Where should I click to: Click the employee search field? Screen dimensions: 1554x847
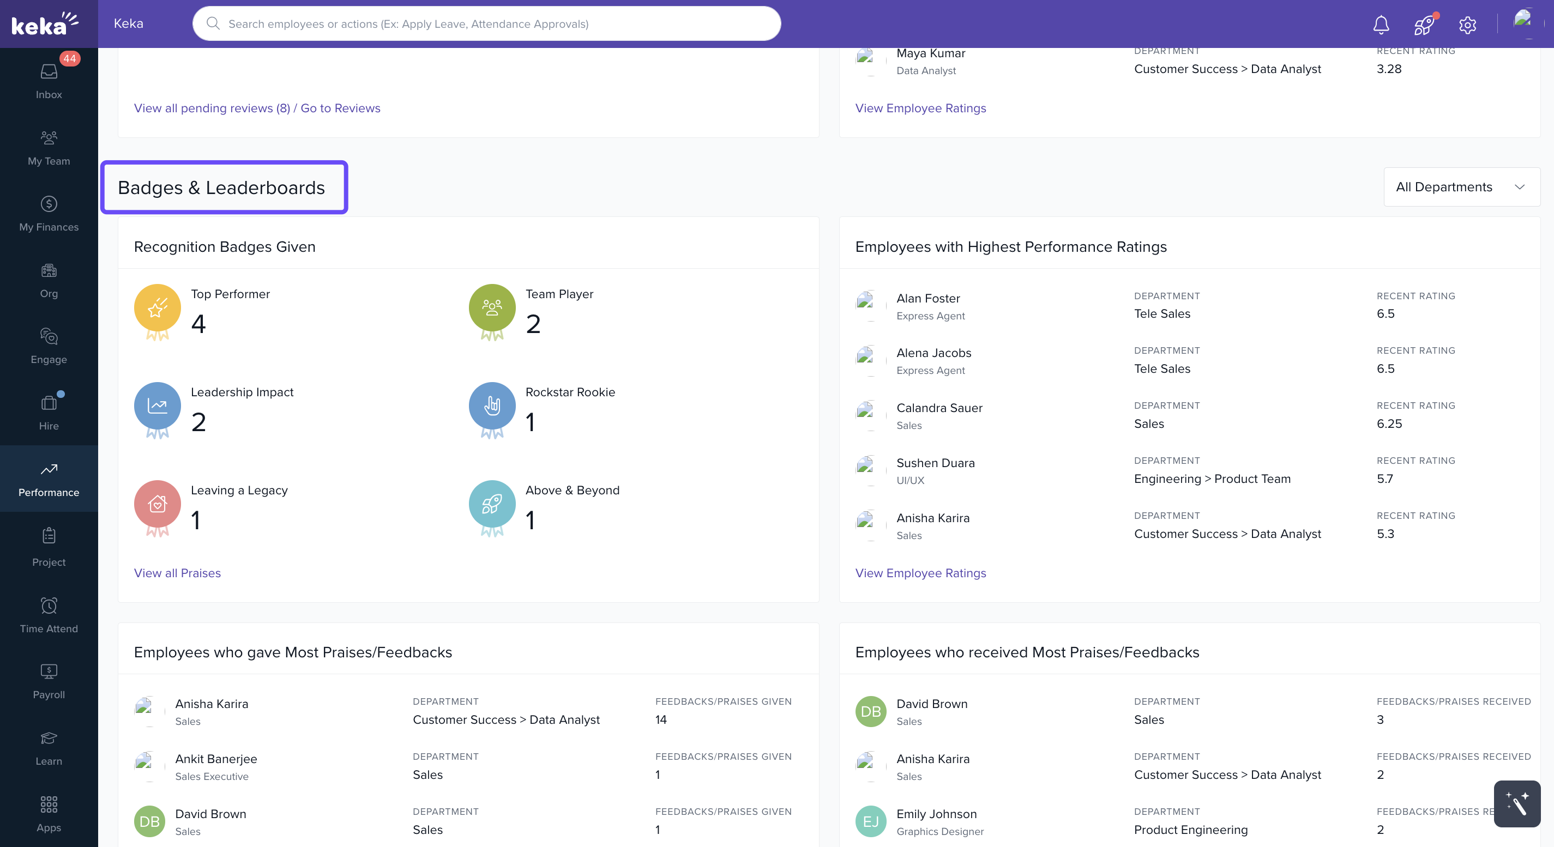pyautogui.click(x=486, y=23)
